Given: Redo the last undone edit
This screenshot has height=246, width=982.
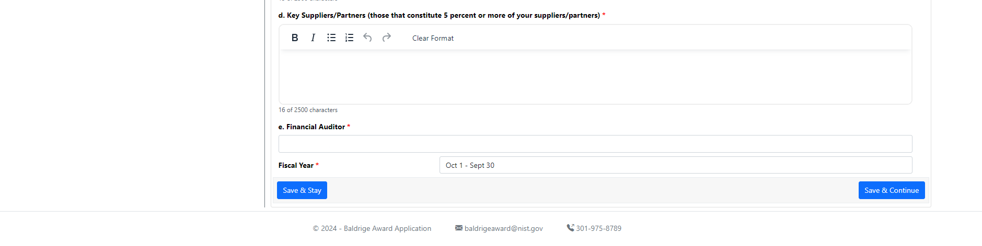Looking at the screenshot, I should click(387, 38).
